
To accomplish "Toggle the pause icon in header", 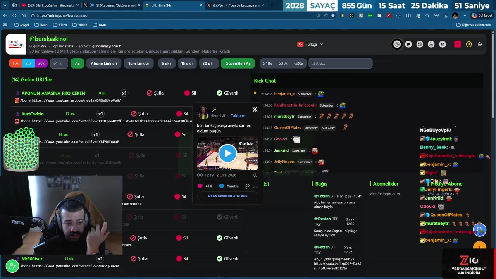I will pos(469,44).
